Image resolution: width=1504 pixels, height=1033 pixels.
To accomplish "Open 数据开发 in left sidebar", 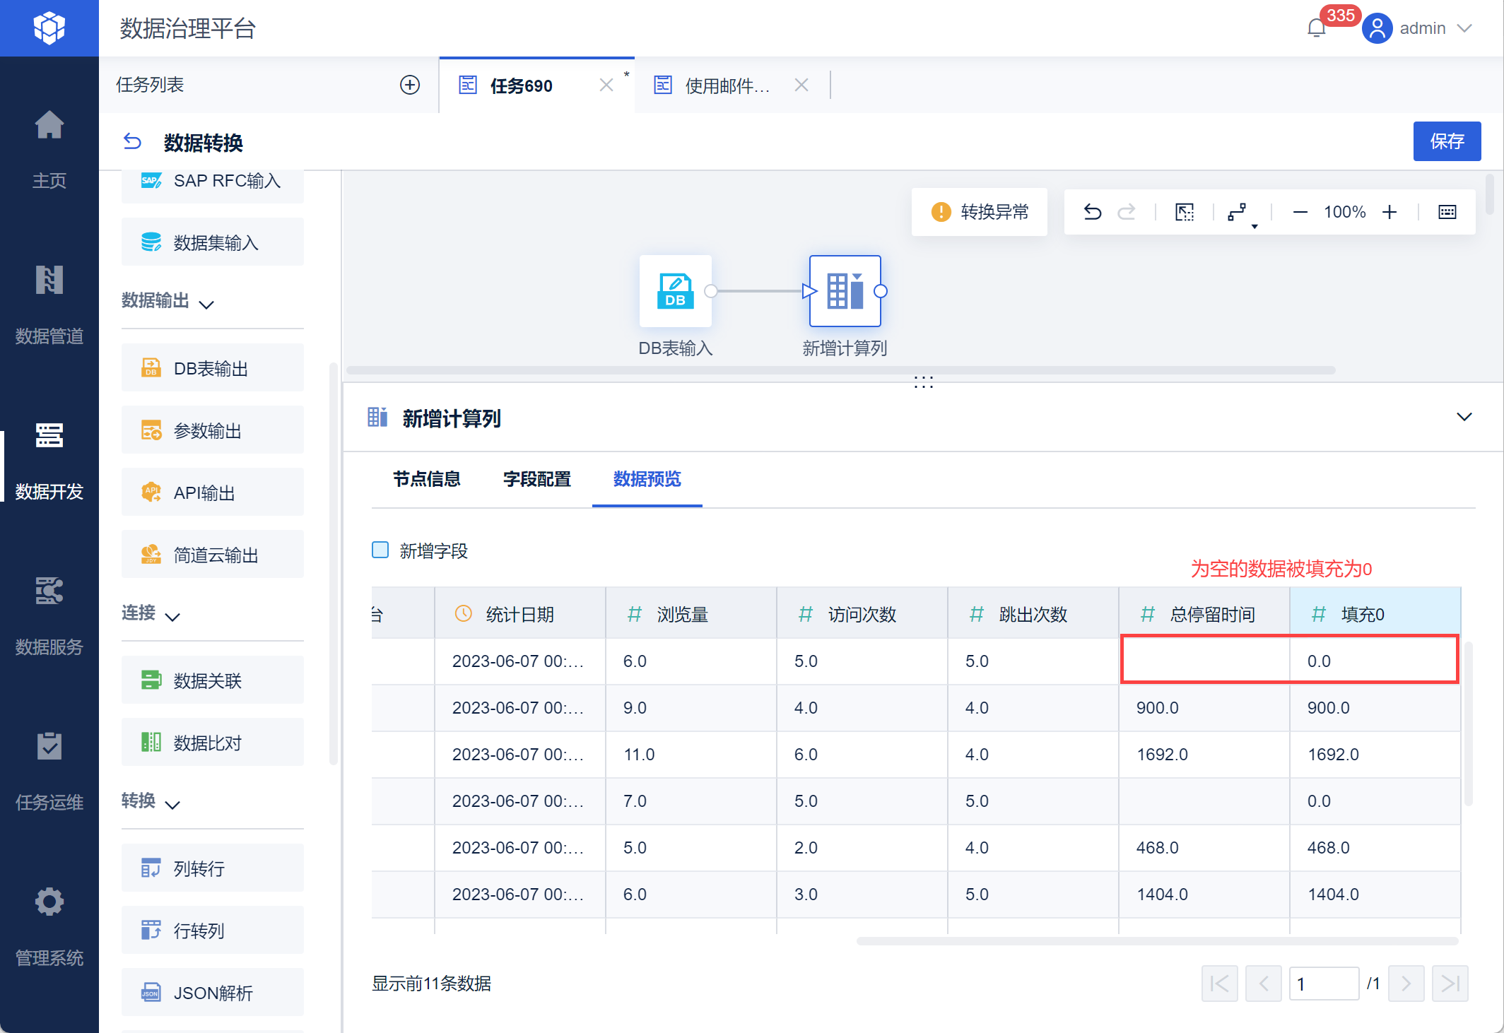I will point(49,459).
